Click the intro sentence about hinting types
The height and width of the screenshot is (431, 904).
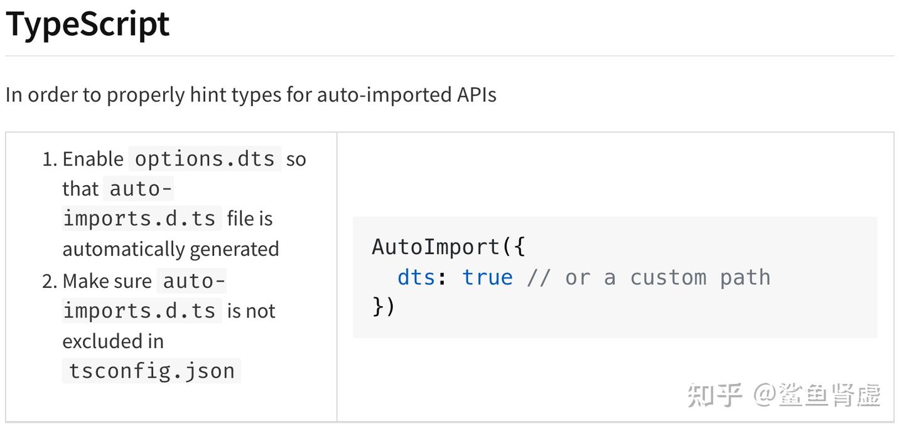[x=250, y=94]
